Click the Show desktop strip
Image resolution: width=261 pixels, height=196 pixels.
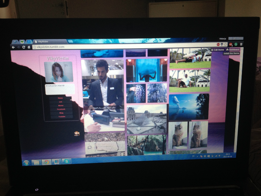pyautogui.click(x=235, y=155)
